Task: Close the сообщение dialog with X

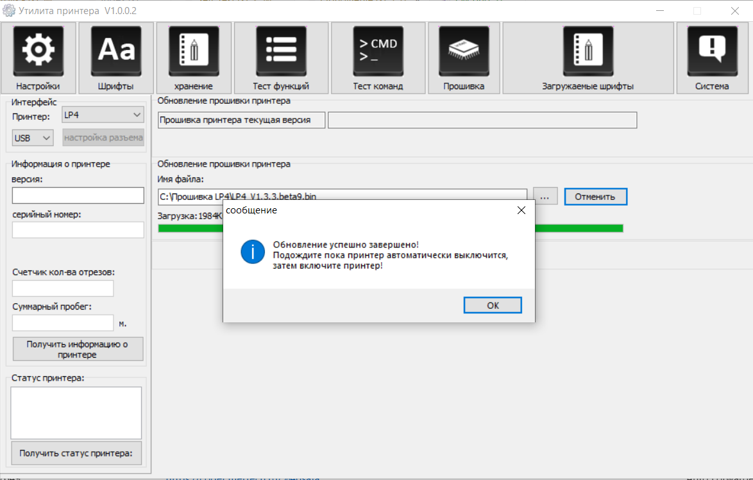Action: click(521, 210)
